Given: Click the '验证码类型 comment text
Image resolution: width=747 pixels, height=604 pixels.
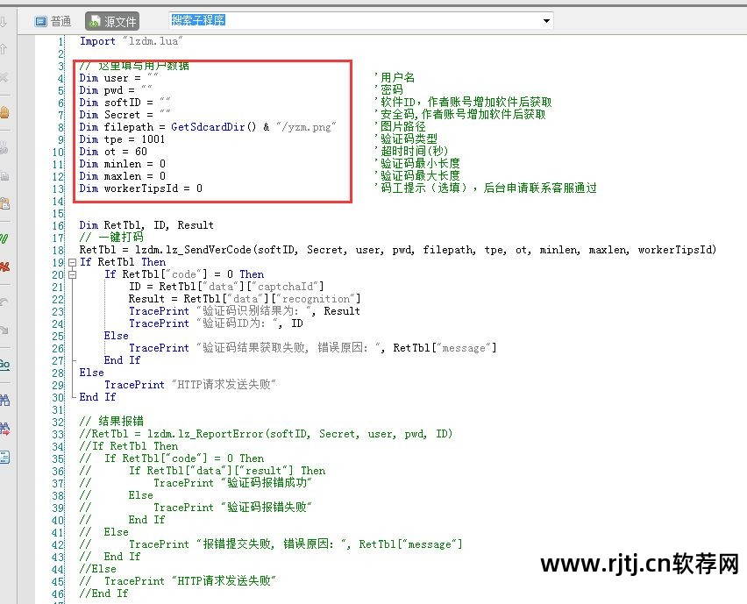Looking at the screenshot, I should pos(406,139).
